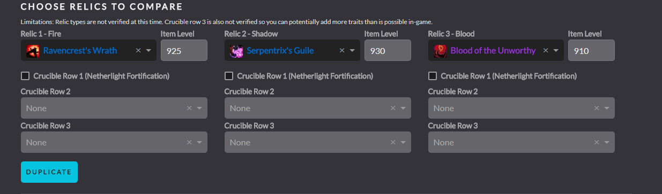This screenshot has width=662, height=194.
Task: Select the Item Level 910 field
Action: (x=591, y=50)
